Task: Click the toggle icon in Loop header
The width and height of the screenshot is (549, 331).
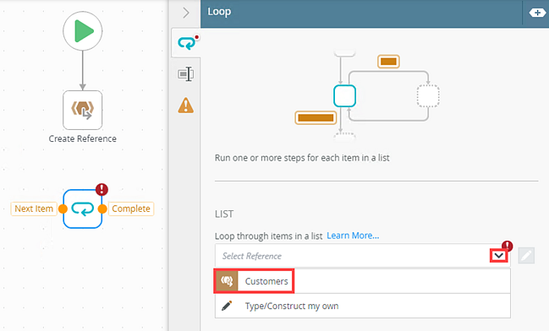Action: [537, 13]
